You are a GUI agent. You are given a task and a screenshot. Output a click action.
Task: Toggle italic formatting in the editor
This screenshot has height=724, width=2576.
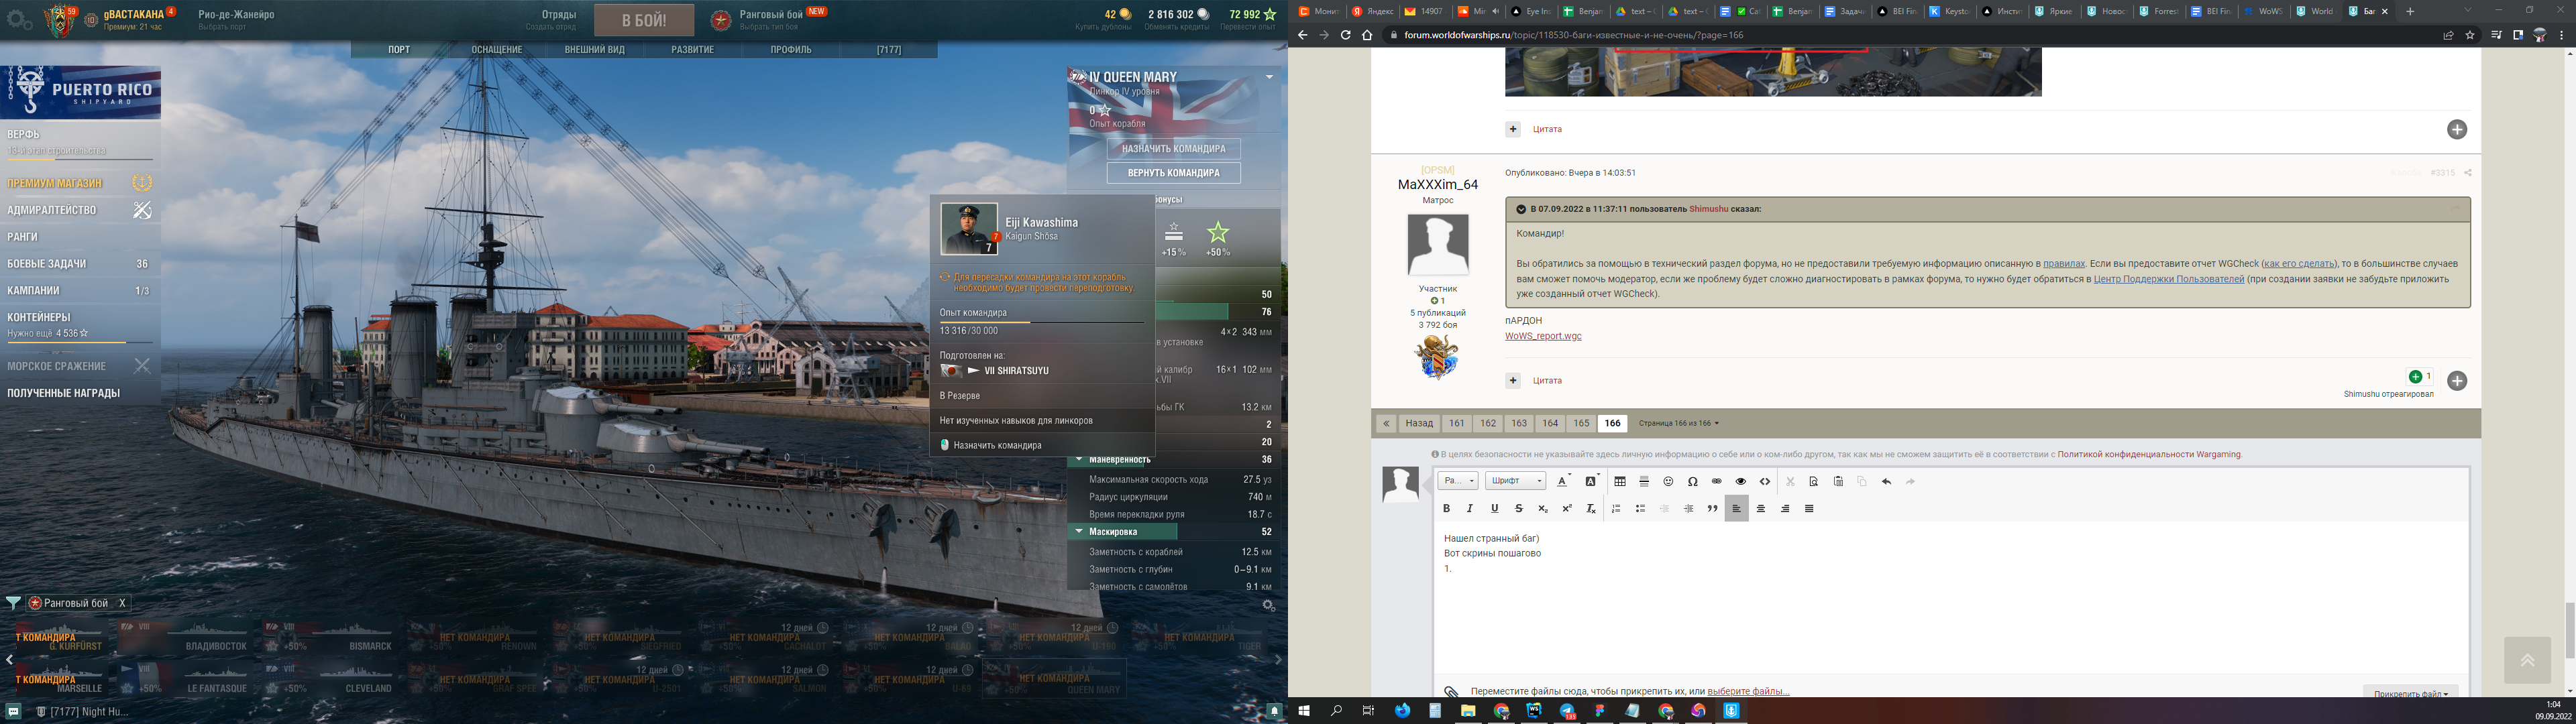[1470, 508]
